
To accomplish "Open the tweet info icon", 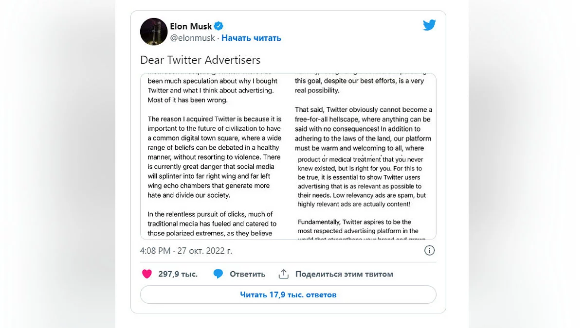I will pyautogui.click(x=429, y=251).
